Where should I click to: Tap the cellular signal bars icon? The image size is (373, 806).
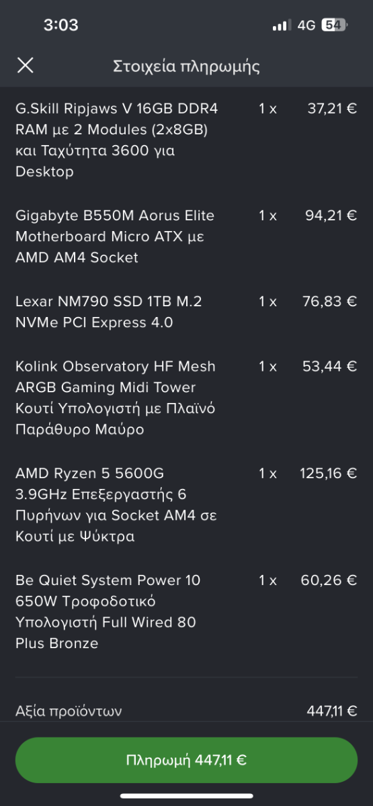281,26
